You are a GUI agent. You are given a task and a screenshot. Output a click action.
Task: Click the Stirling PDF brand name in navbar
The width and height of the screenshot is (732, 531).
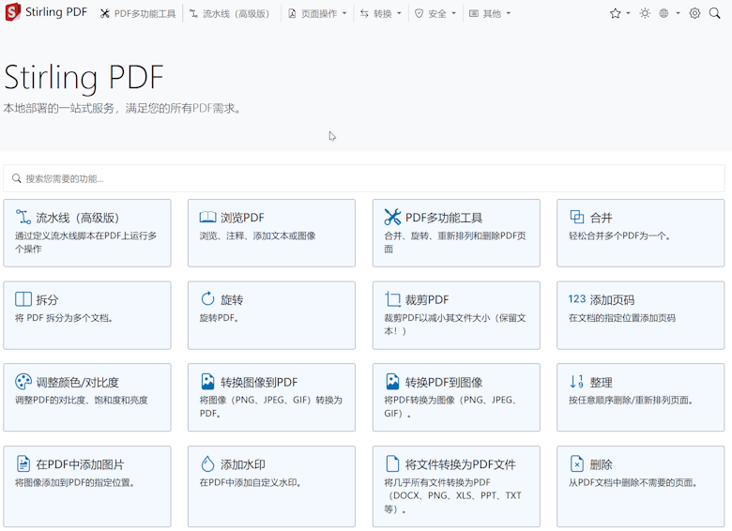point(56,12)
